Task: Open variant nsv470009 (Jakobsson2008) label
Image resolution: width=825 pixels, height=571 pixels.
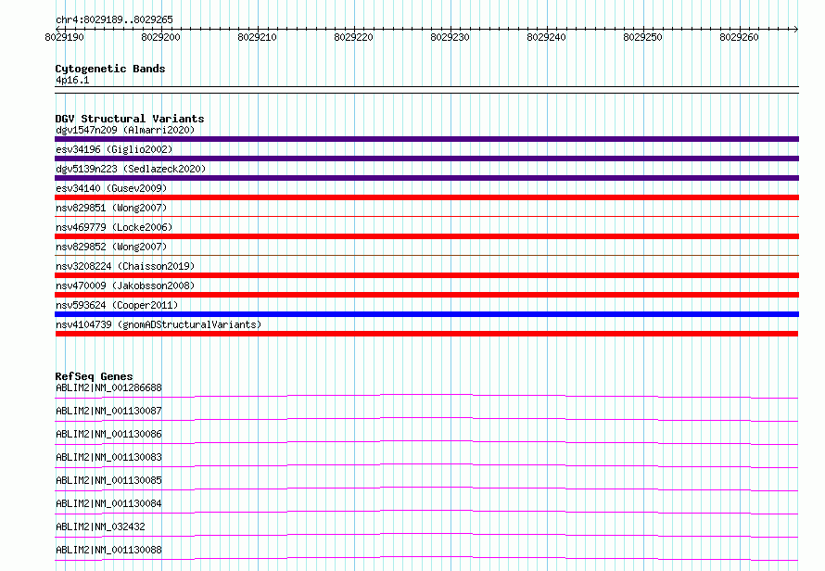Action: point(125,285)
